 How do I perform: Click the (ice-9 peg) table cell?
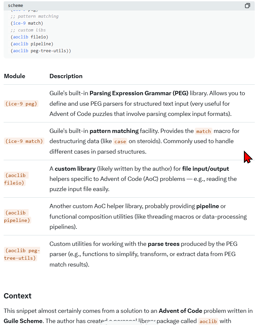pyautogui.click(x=21, y=104)
